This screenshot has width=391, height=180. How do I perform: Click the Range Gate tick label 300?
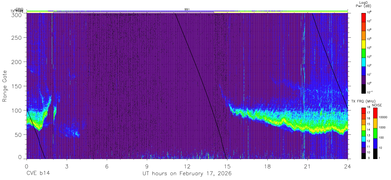click(17, 15)
